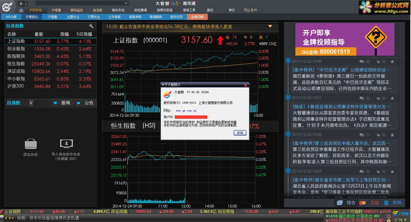
Task: Switch to the 行情报价 tab
Action: [32, 17]
